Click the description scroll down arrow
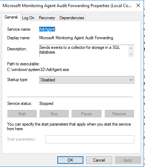The width and height of the screenshot is (145, 167). pyautogui.click(x=131, y=54)
